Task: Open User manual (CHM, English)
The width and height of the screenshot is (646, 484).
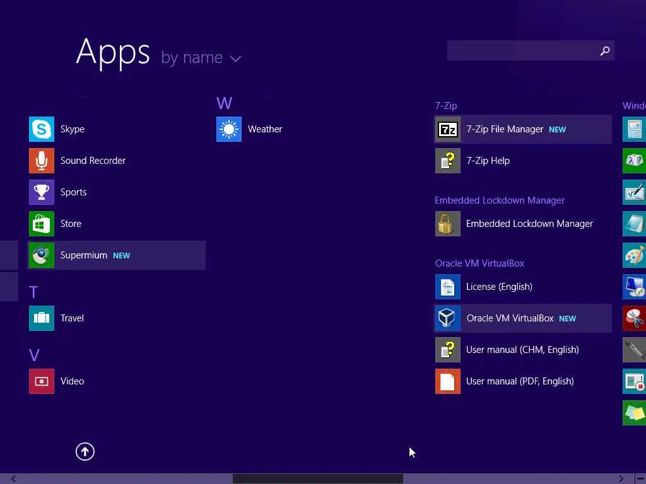Action: pyautogui.click(x=523, y=350)
